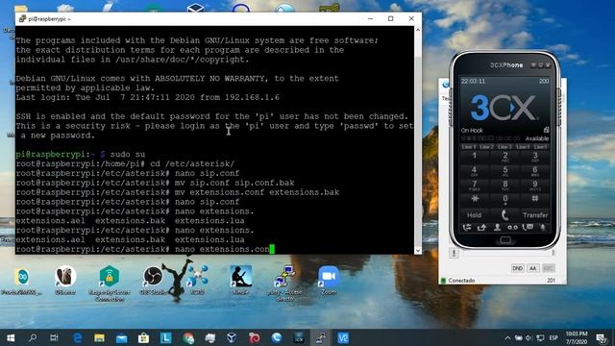Click the call swap arrows icon on 3CXPhone

467,227
